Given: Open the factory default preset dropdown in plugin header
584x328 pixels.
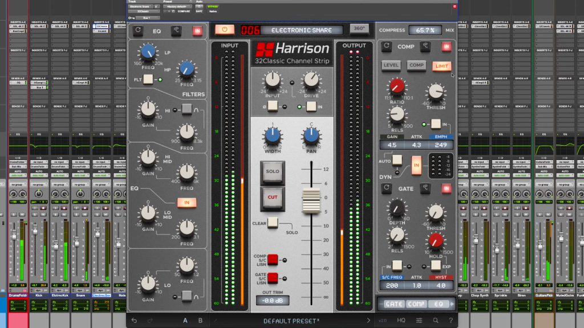Looking at the screenshot, I should tap(177, 6).
